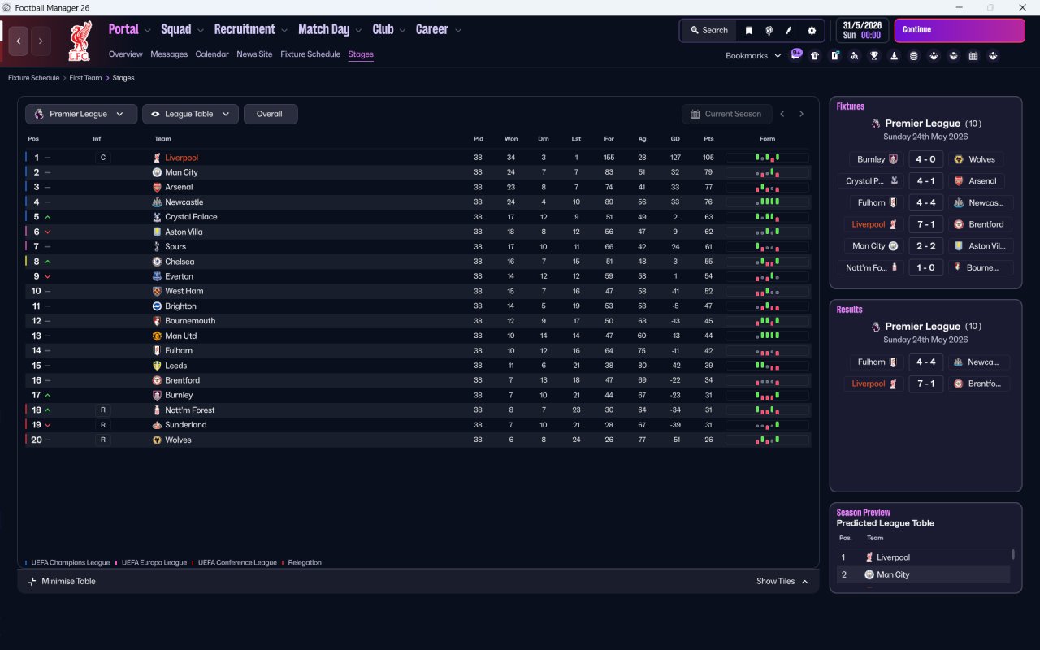Image resolution: width=1040 pixels, height=650 pixels.
Task: Expand the Portal menu chevron
Action: pyautogui.click(x=147, y=31)
